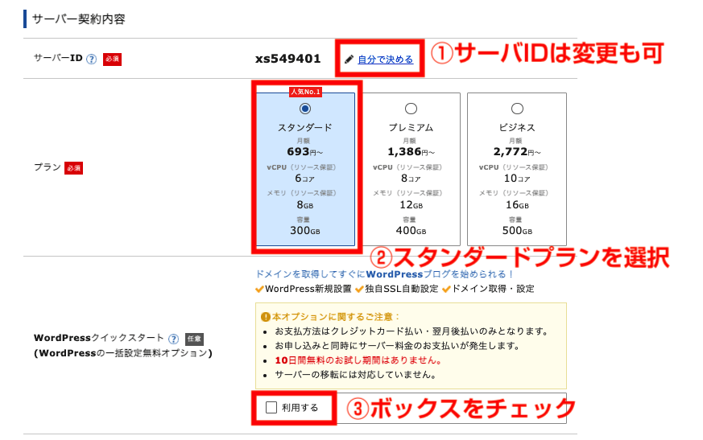Choose the ビジネス plan radio button
Screen dimensions: 703x440
(x=517, y=109)
